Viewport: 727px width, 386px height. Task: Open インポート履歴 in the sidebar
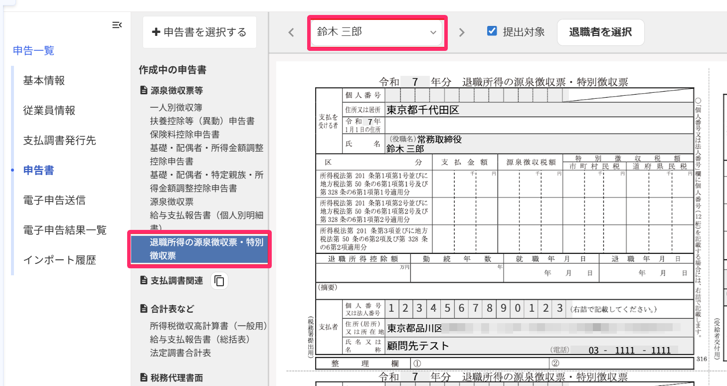pyautogui.click(x=59, y=260)
